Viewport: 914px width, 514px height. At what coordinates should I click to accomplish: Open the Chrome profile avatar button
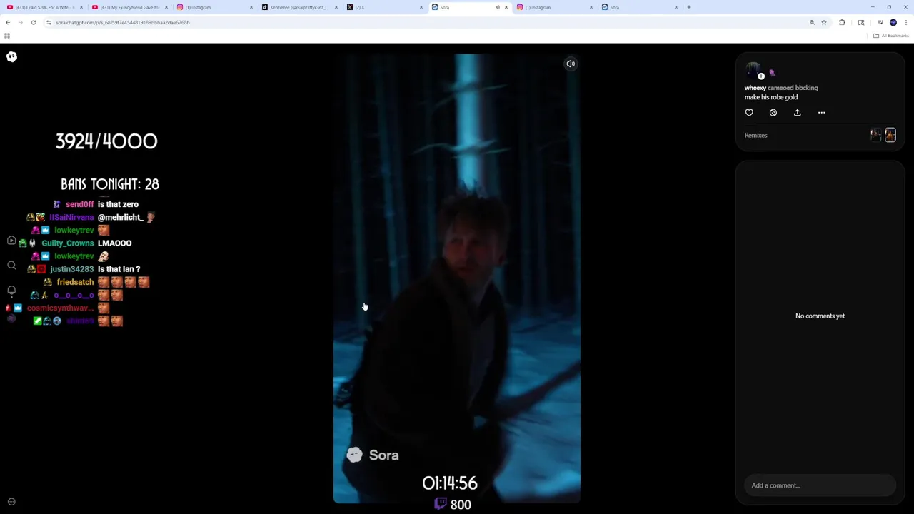893,22
